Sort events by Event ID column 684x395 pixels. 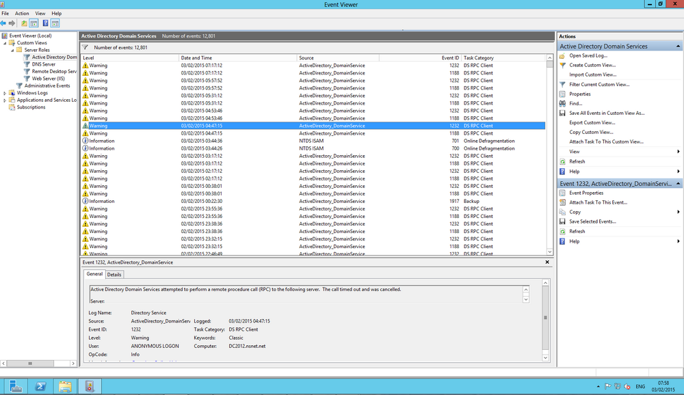coord(420,57)
